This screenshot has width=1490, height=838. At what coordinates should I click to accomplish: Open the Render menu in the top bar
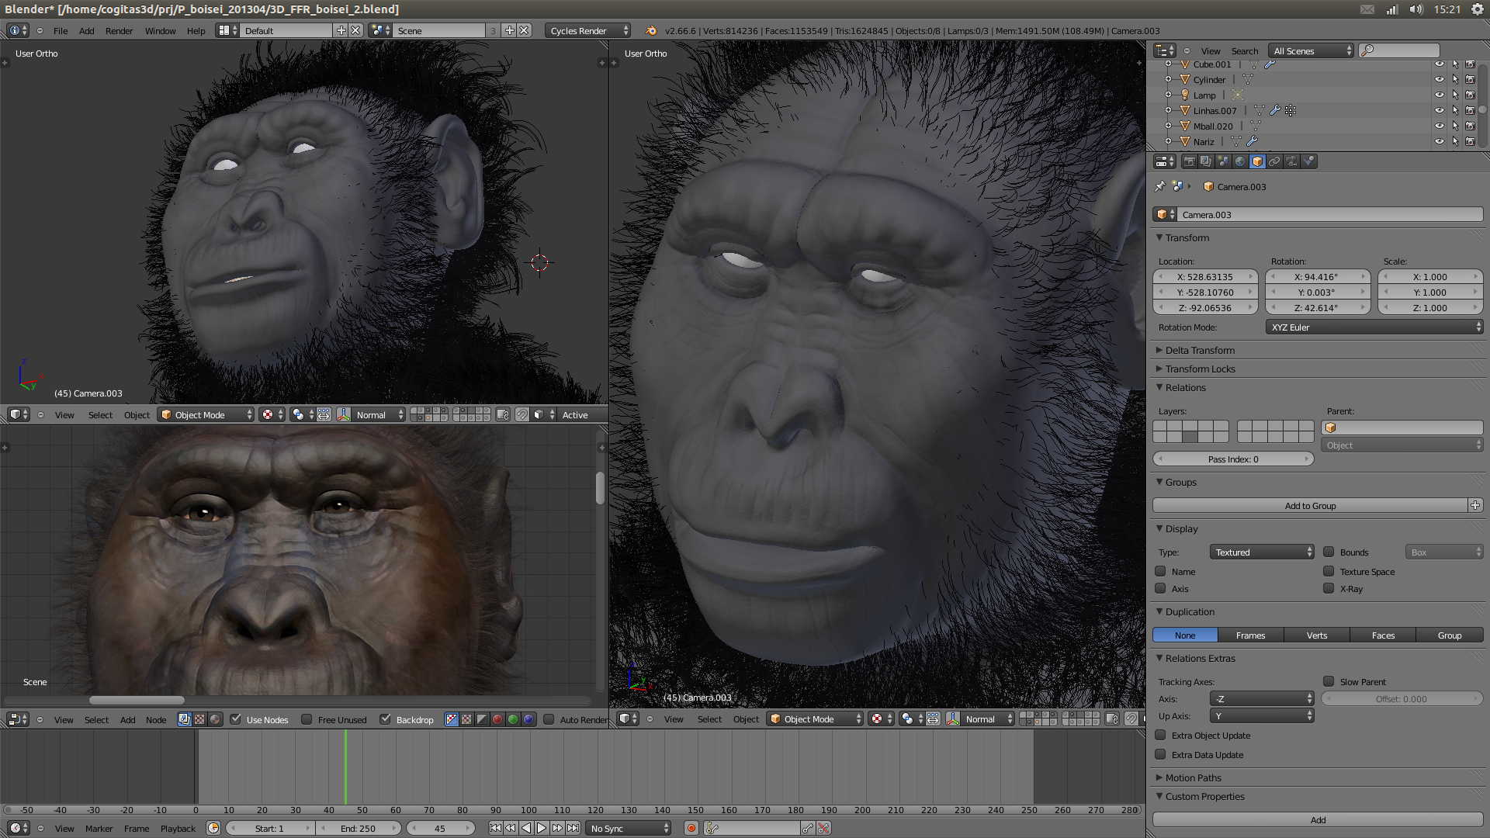(119, 30)
